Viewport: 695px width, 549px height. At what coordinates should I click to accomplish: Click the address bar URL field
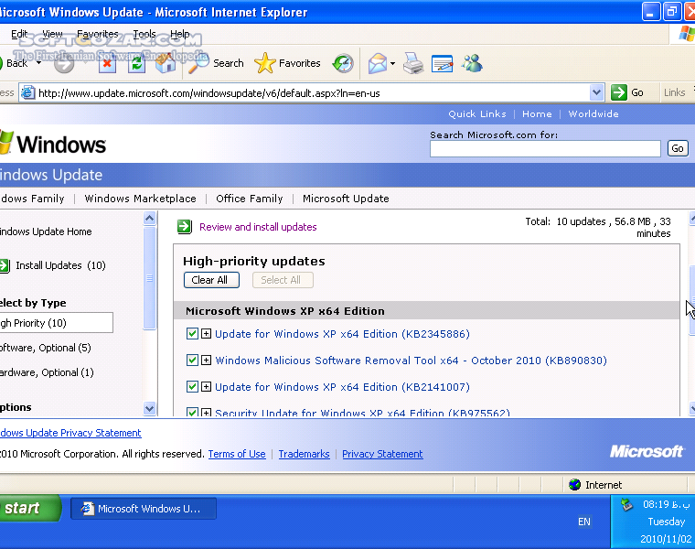coord(313,93)
